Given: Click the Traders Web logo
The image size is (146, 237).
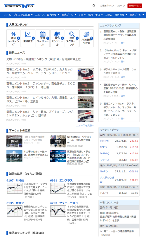Looking at the screenshot, I should point(19,6).
